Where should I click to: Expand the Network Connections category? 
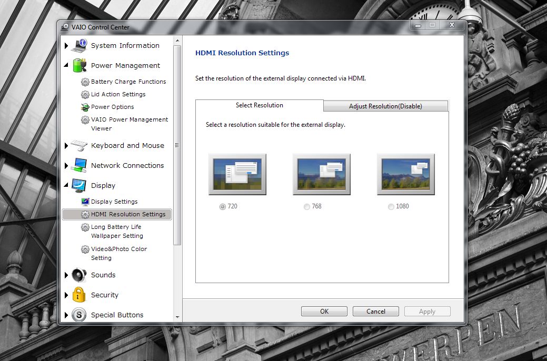(66, 165)
